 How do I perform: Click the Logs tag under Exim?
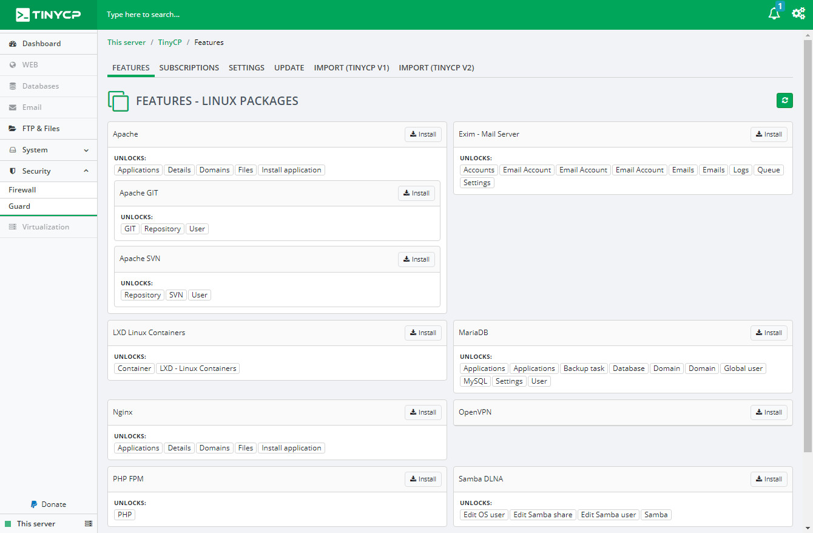[741, 170]
